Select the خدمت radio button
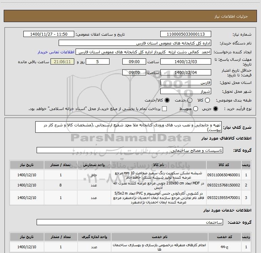Viewport: 261px width, 253px height. click(190, 100)
